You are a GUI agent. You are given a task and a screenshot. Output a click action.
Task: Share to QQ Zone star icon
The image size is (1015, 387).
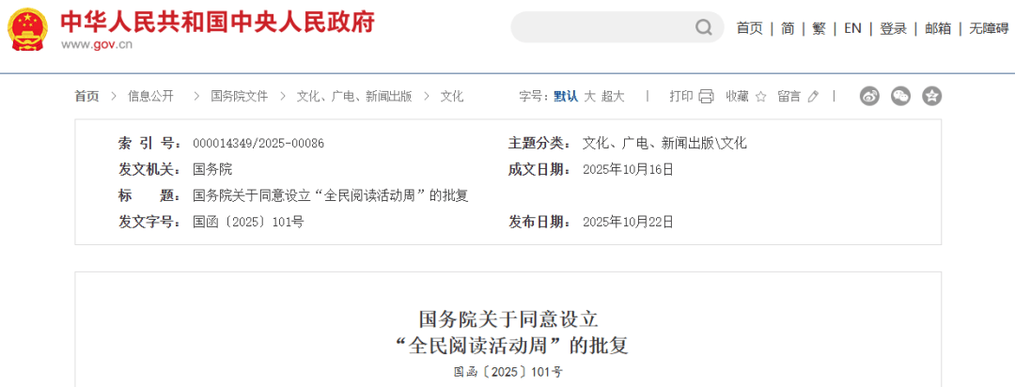pyautogui.click(x=931, y=96)
